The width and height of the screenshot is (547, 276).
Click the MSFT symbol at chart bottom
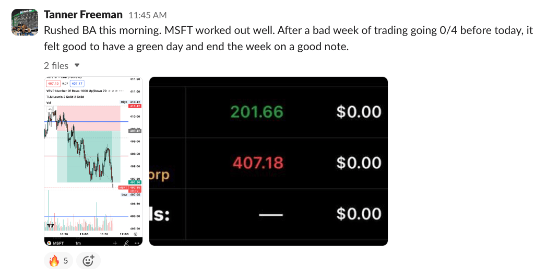pos(57,243)
